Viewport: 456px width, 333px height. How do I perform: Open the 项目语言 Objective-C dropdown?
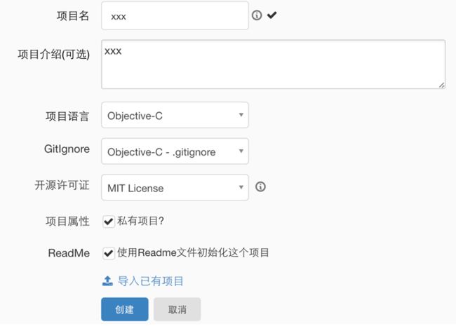tap(175, 115)
